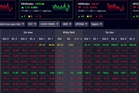Click VN30 unchanged count 3 square
This screenshot has width=139, height=93.
(29, 17)
